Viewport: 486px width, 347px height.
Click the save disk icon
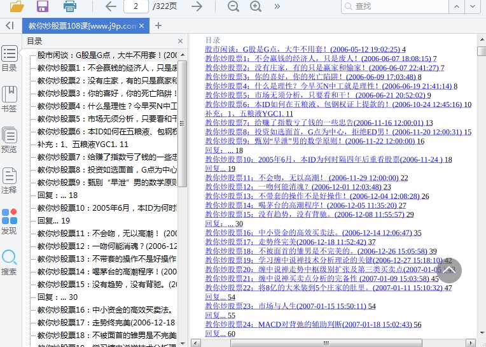(x=43, y=6)
